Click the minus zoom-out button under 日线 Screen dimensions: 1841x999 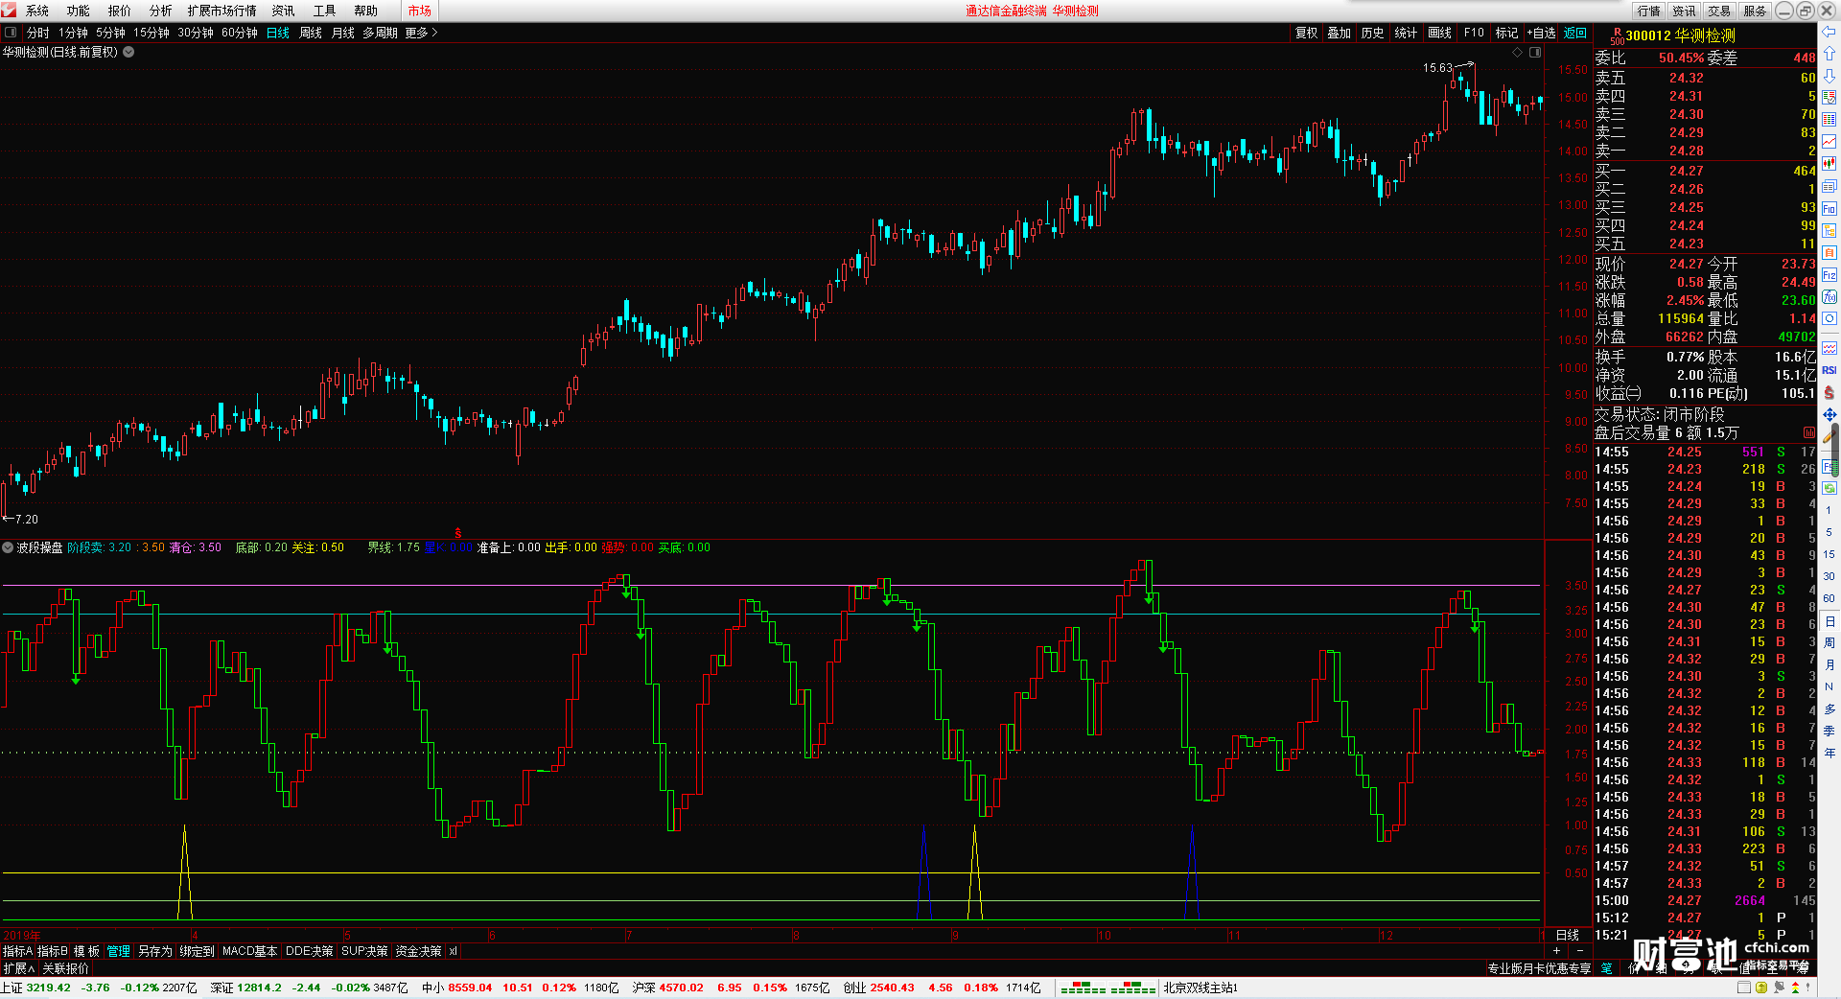tap(1579, 951)
